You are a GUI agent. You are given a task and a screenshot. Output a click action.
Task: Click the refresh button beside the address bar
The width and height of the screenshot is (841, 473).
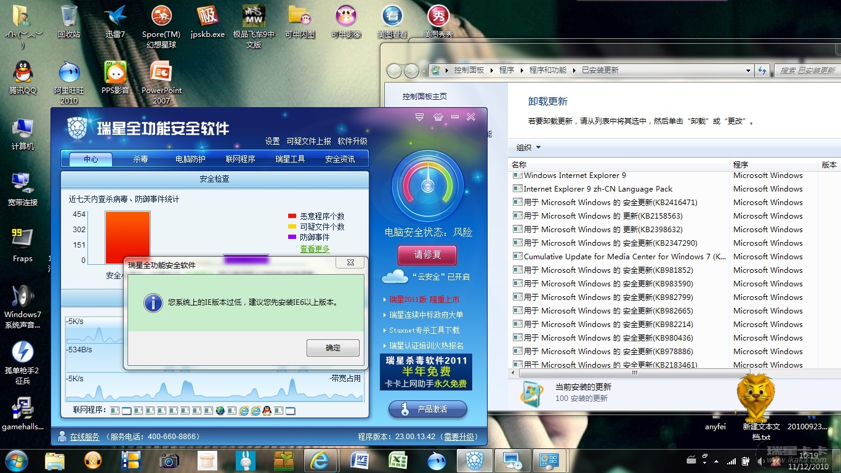coord(763,70)
